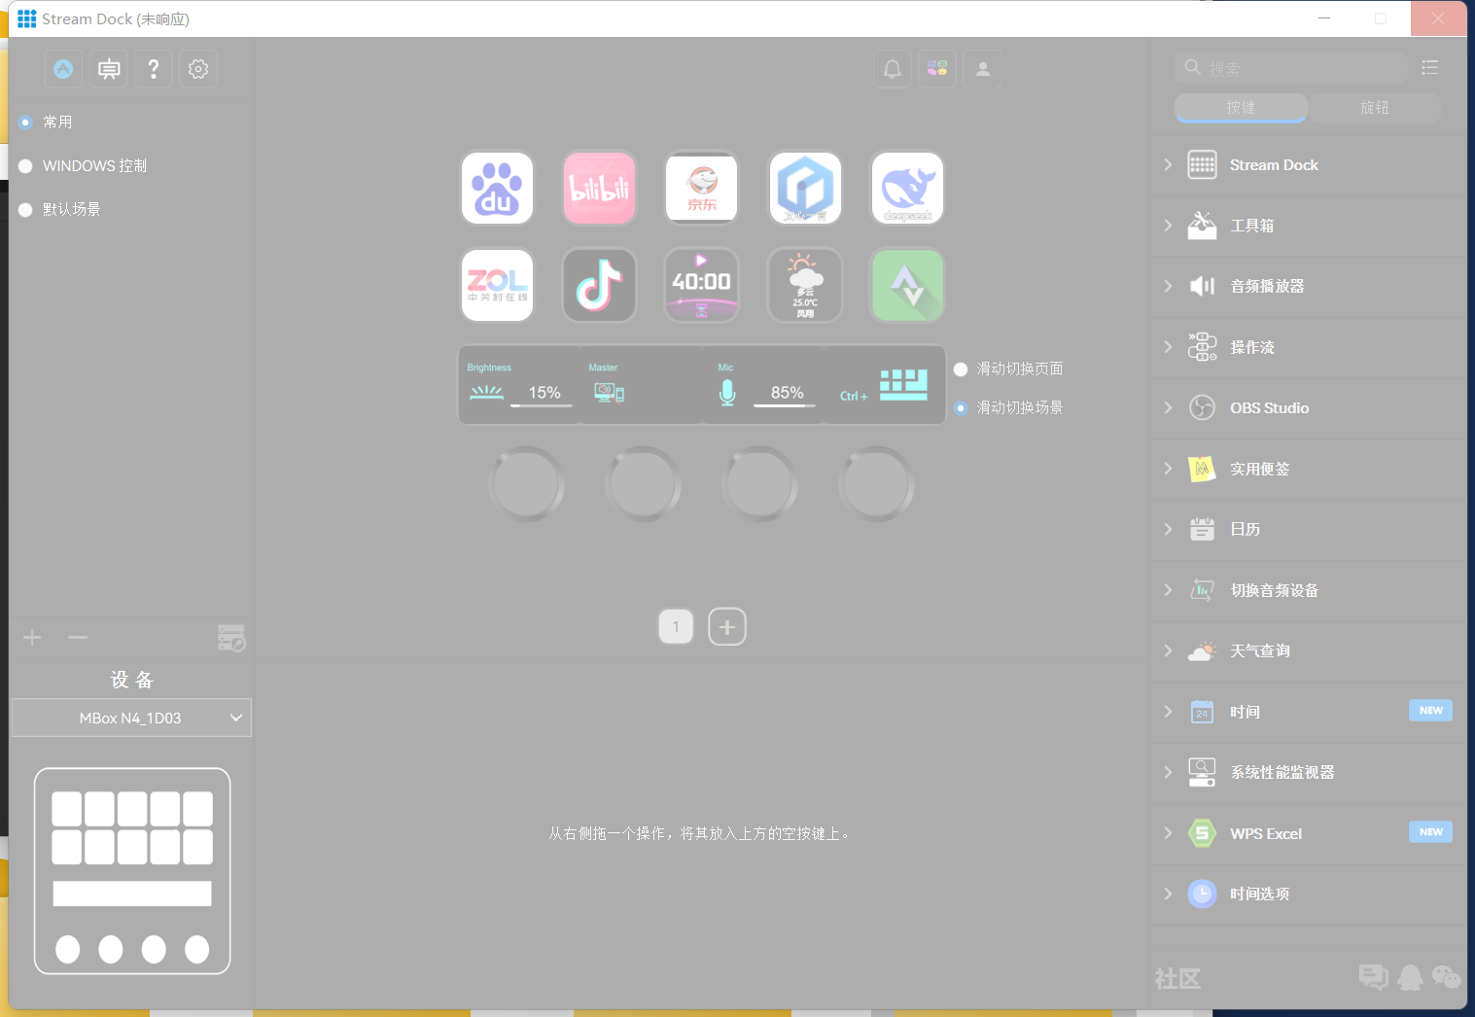Open the WeChat community icon

pos(1447,977)
